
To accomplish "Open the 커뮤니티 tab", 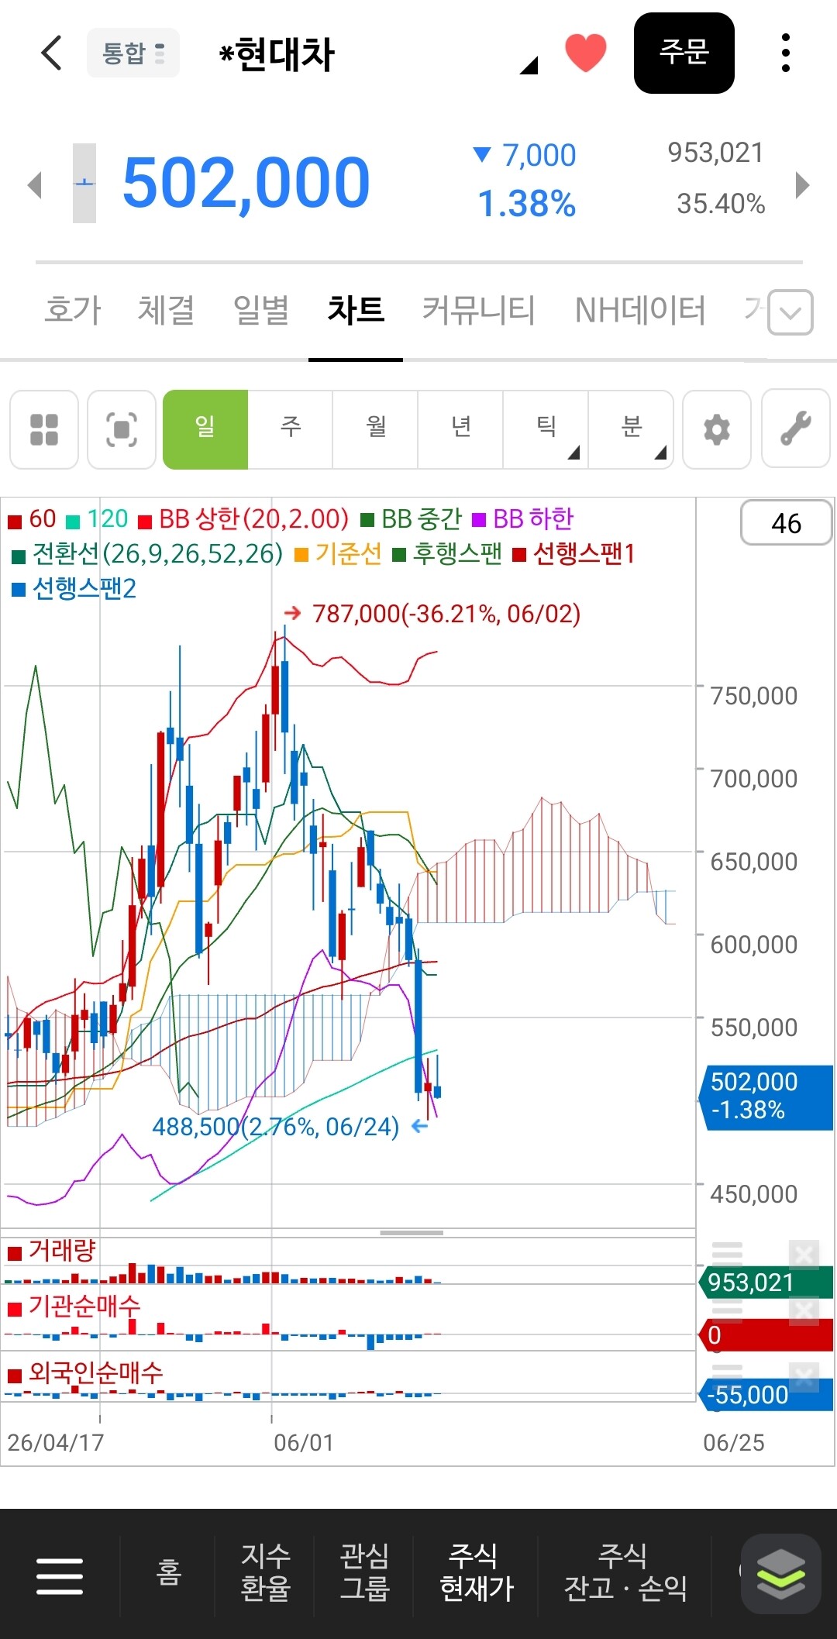I will (478, 311).
